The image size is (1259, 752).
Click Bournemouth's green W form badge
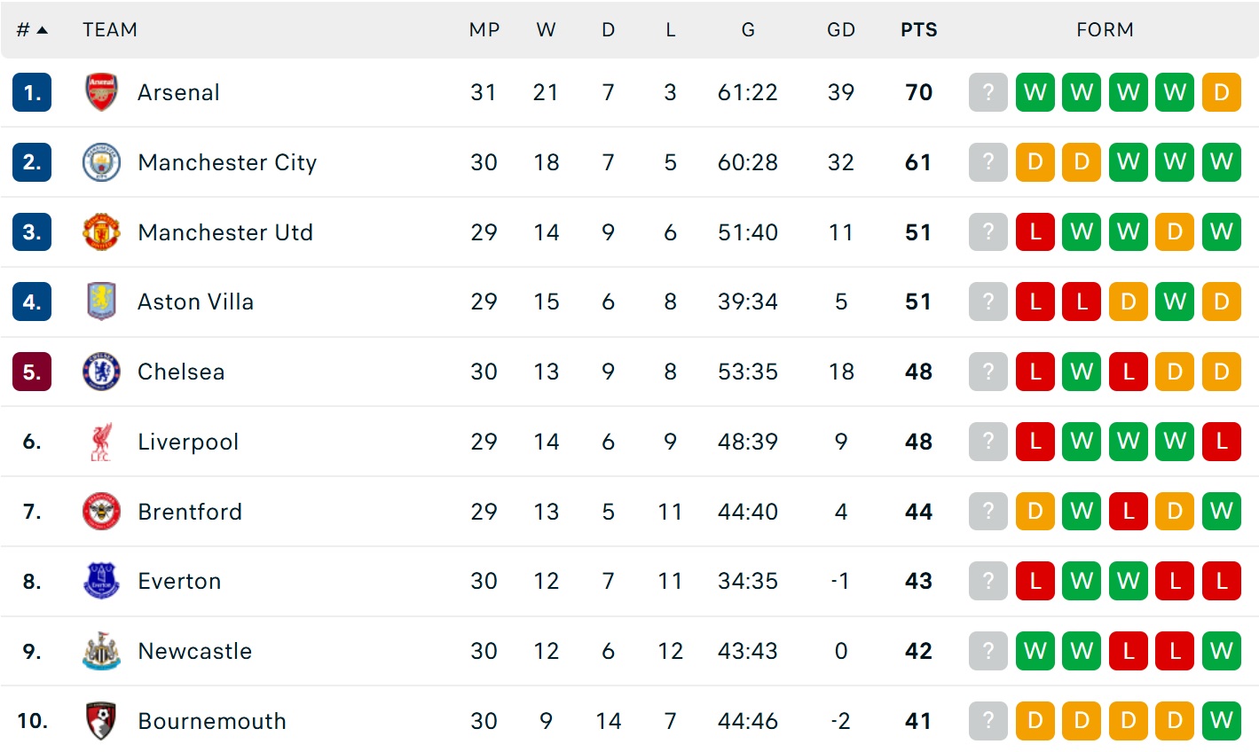1221,721
